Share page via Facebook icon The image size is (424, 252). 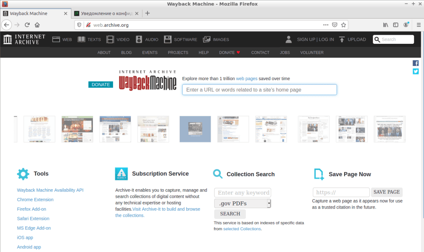pos(416,63)
